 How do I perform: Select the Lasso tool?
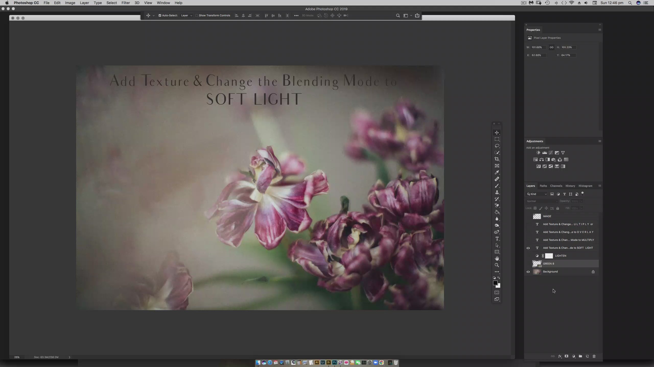click(497, 146)
